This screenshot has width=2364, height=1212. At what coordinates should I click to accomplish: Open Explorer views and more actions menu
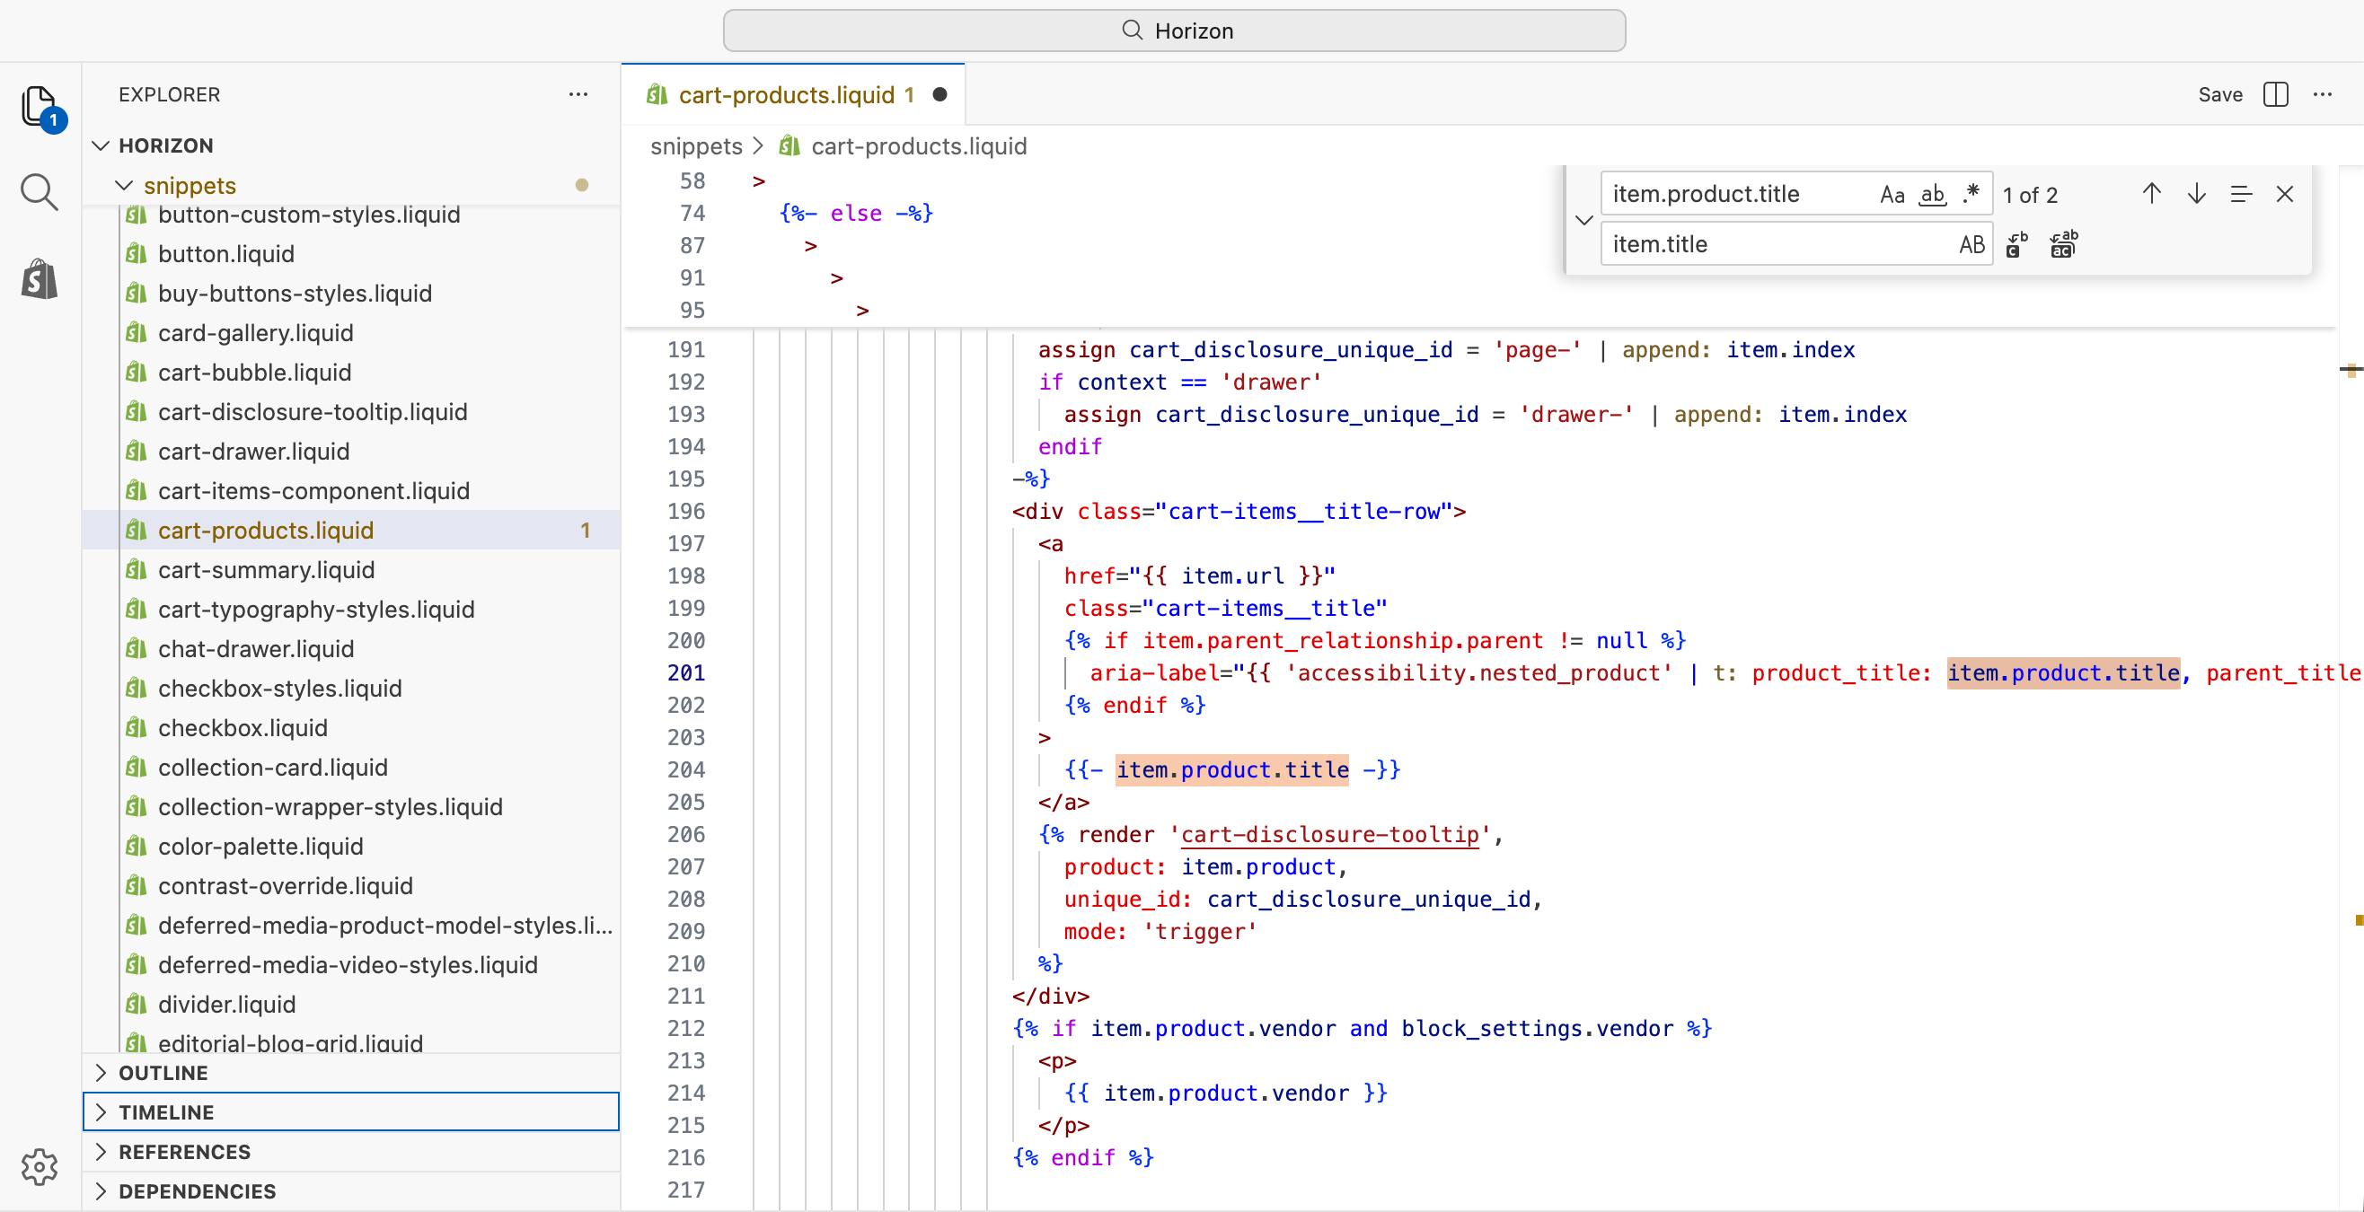pos(578,94)
